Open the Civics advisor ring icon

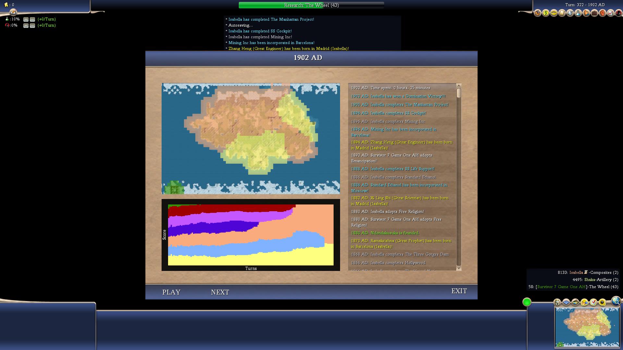point(554,13)
